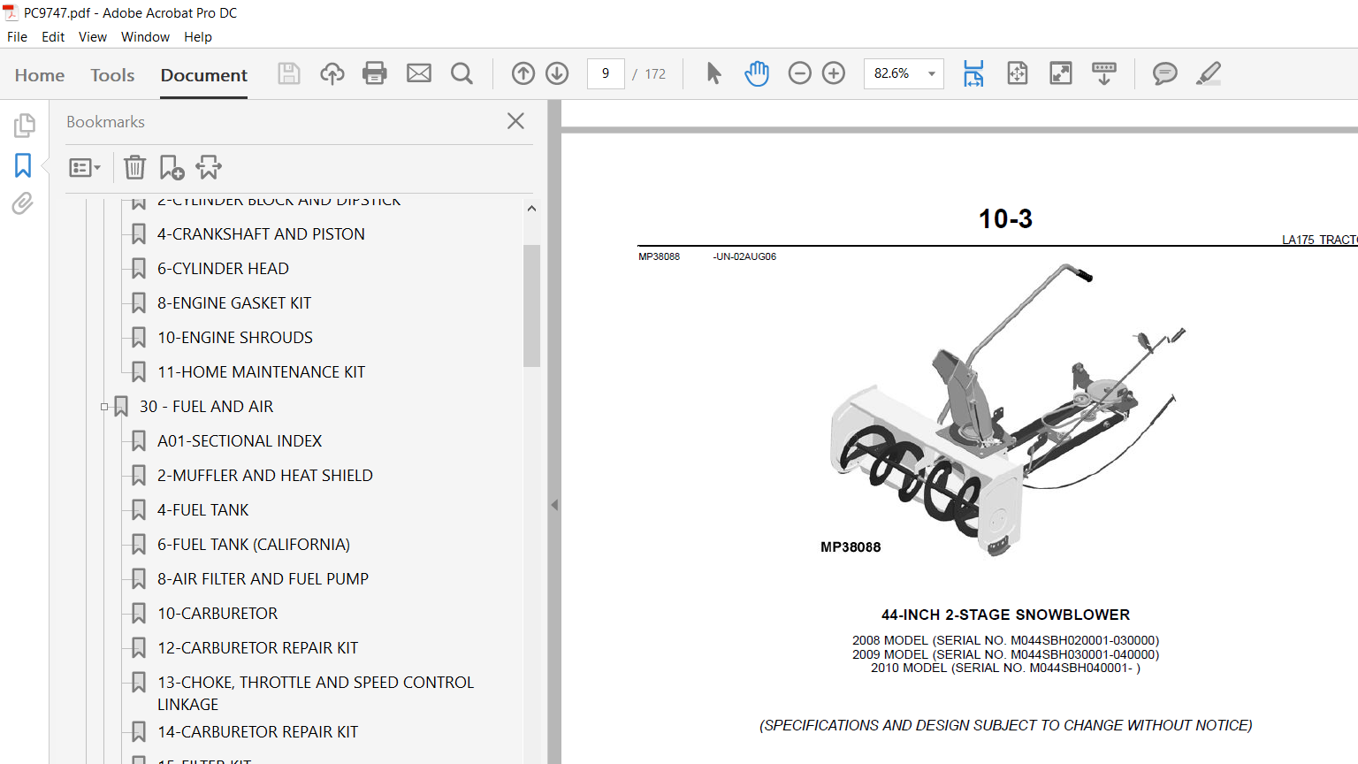Open the File menu

[18, 37]
